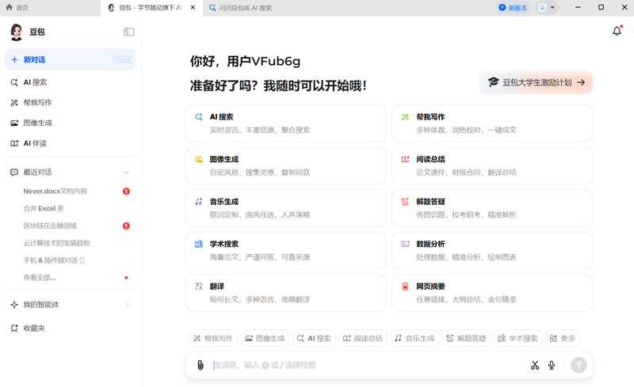Image resolution: width=634 pixels, height=387 pixels.
Task: Click the 新版本 update button
Action: pos(513,8)
